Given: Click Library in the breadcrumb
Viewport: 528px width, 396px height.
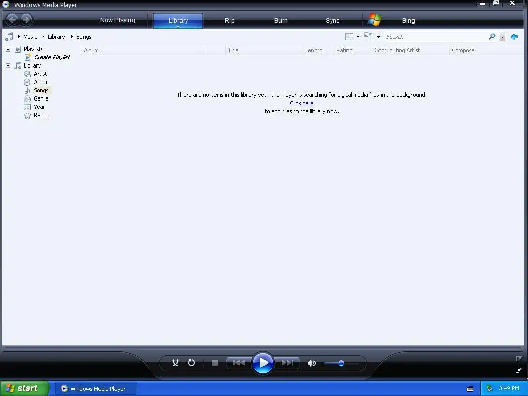Looking at the screenshot, I should [56, 37].
